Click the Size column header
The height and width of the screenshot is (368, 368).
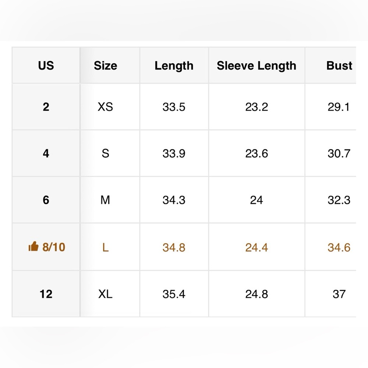click(x=105, y=66)
